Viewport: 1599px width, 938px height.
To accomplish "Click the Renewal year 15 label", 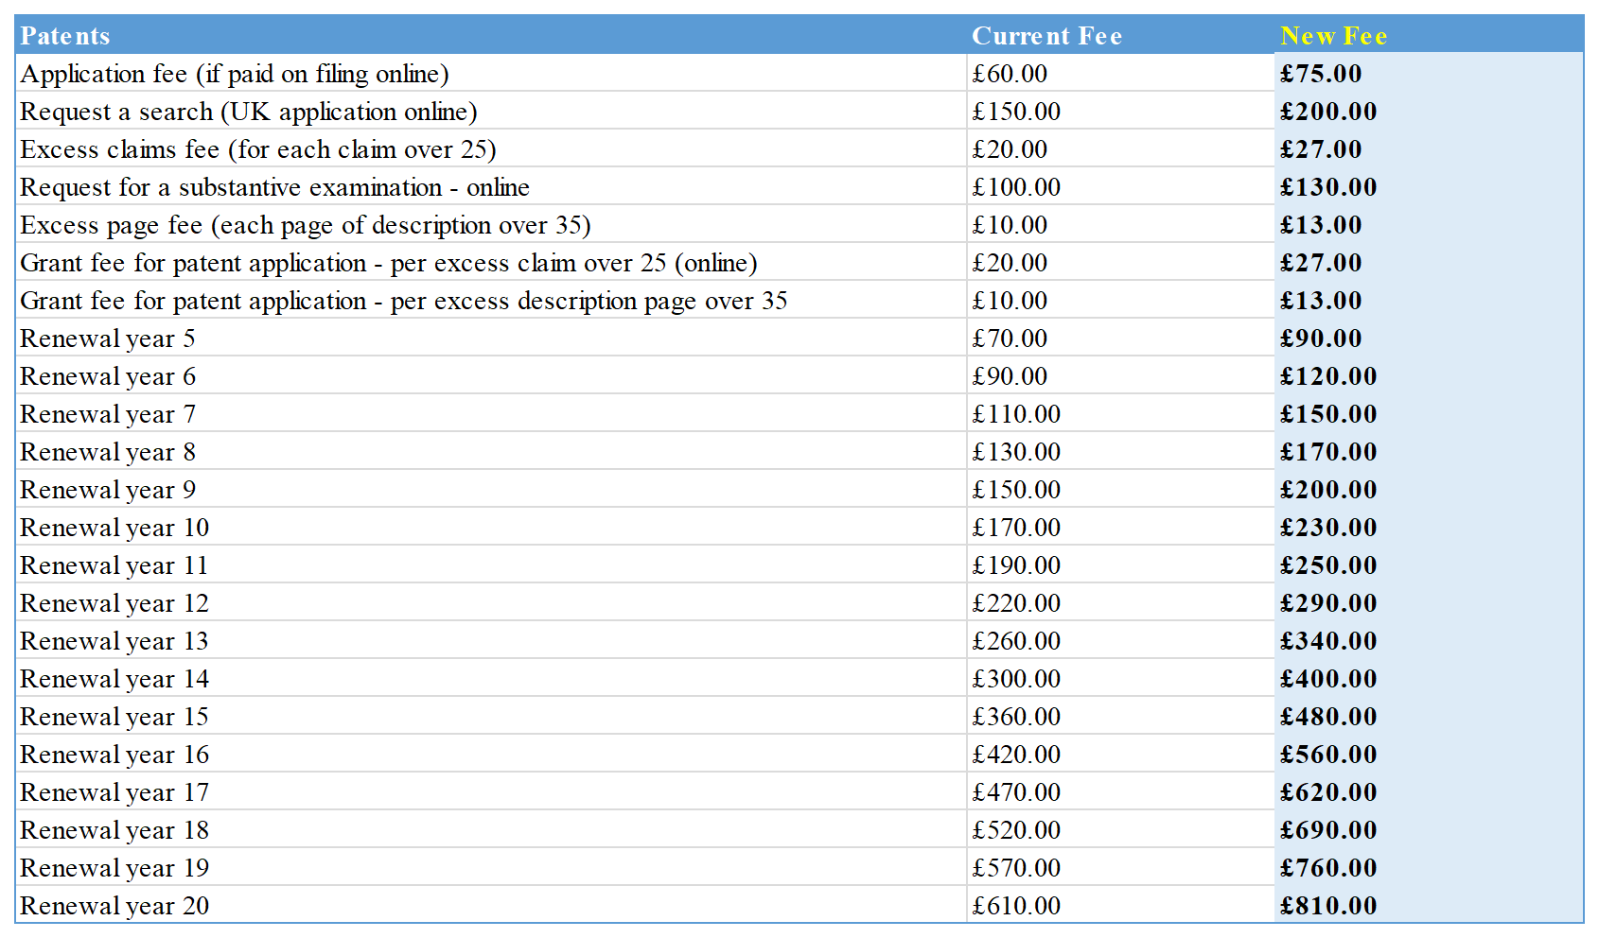I will (x=114, y=717).
